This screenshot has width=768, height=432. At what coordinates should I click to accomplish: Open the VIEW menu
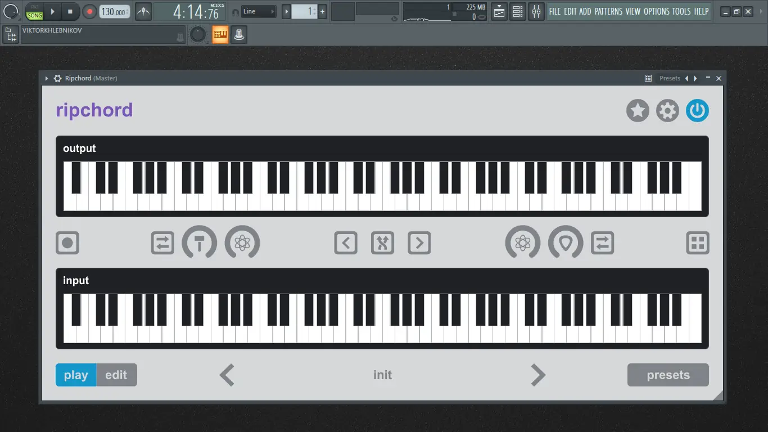tap(633, 11)
